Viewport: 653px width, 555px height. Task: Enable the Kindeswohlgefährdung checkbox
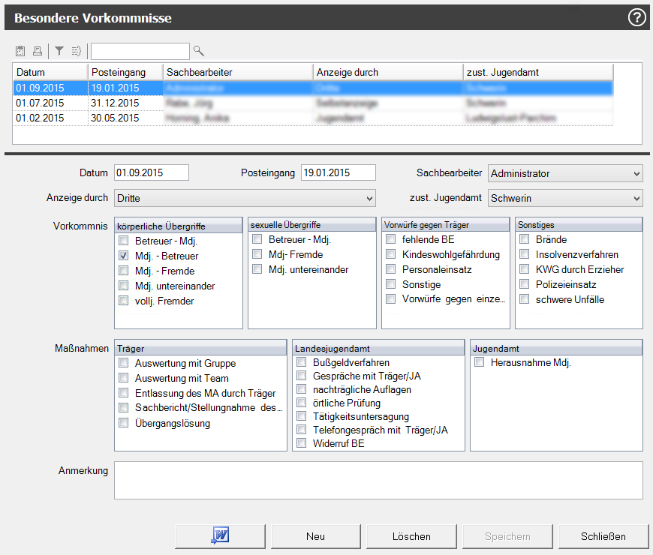pyautogui.click(x=391, y=254)
